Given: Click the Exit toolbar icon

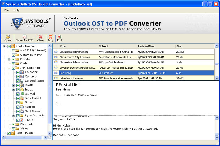Looking at the screenshot, I should coord(60,37).
